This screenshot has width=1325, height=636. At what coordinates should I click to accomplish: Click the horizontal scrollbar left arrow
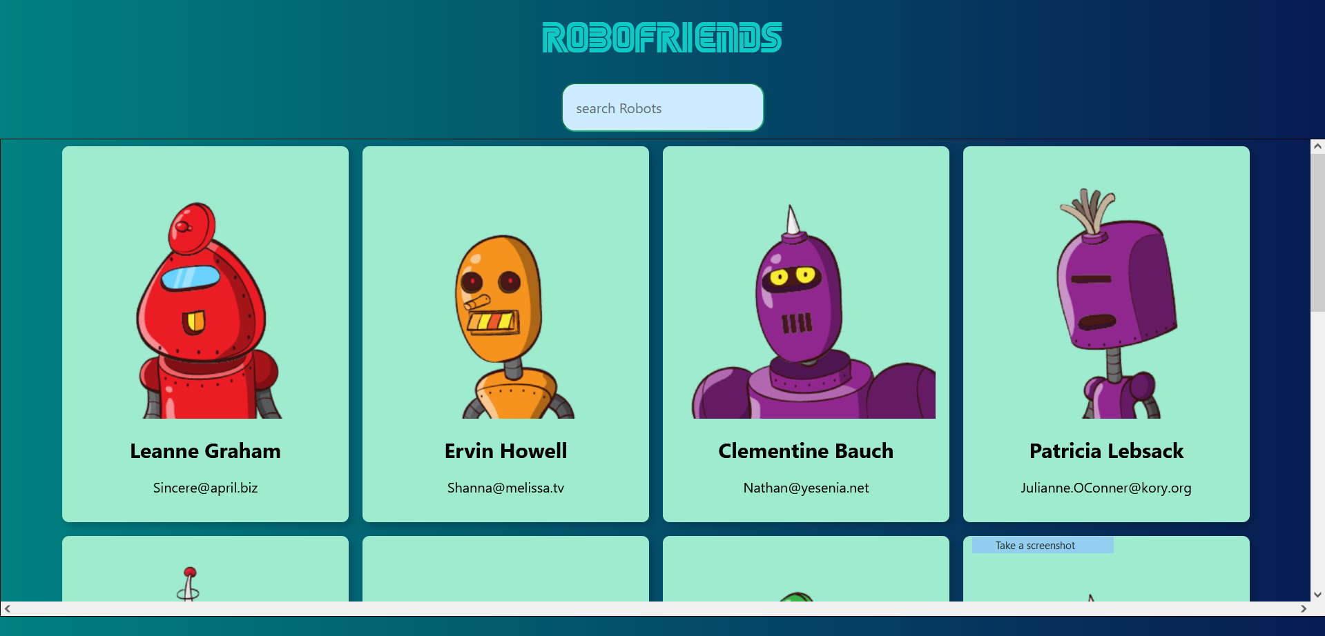point(8,609)
